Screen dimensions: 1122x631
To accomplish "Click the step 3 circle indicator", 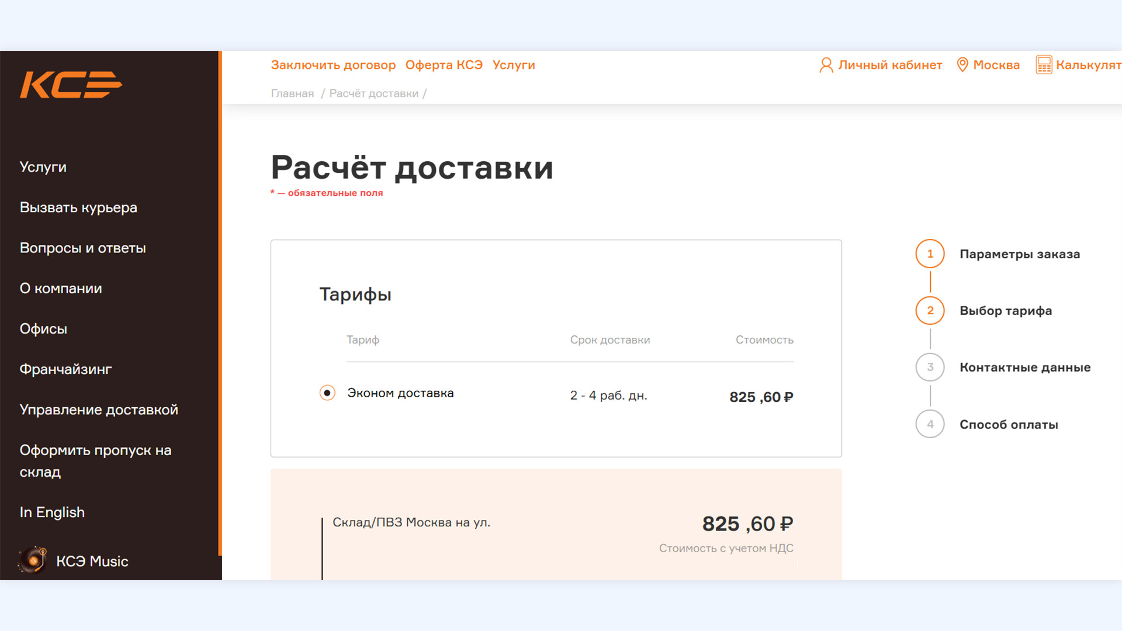I will point(930,367).
